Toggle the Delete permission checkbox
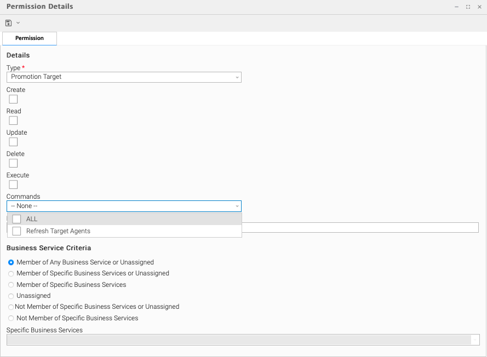487x357 pixels. click(13, 163)
